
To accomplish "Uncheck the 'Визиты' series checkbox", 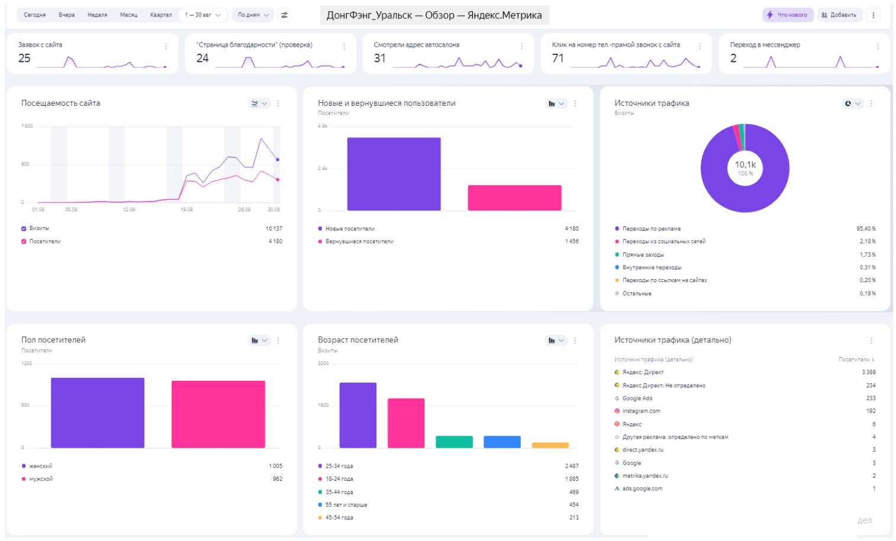I will coord(24,229).
